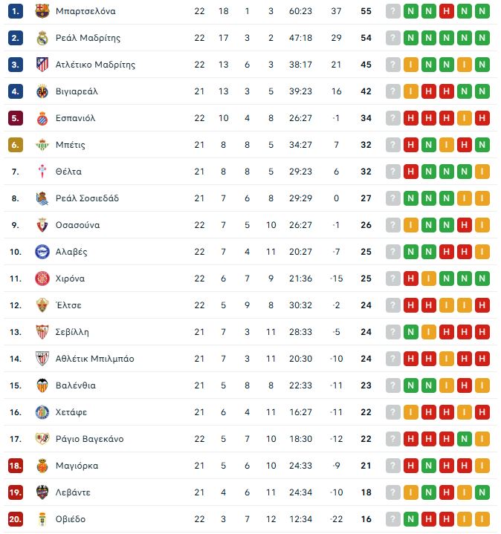Image resolution: width=501 pixels, height=534 pixels.
Task: Open the Ρεάλ Σοσιεδάδ team link
Action: pos(87,198)
